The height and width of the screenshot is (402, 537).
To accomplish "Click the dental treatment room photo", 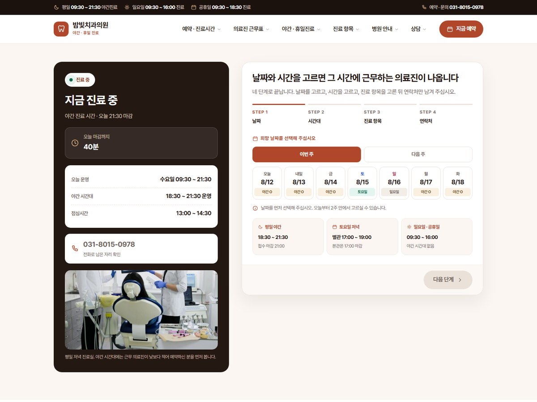I will (x=141, y=310).
